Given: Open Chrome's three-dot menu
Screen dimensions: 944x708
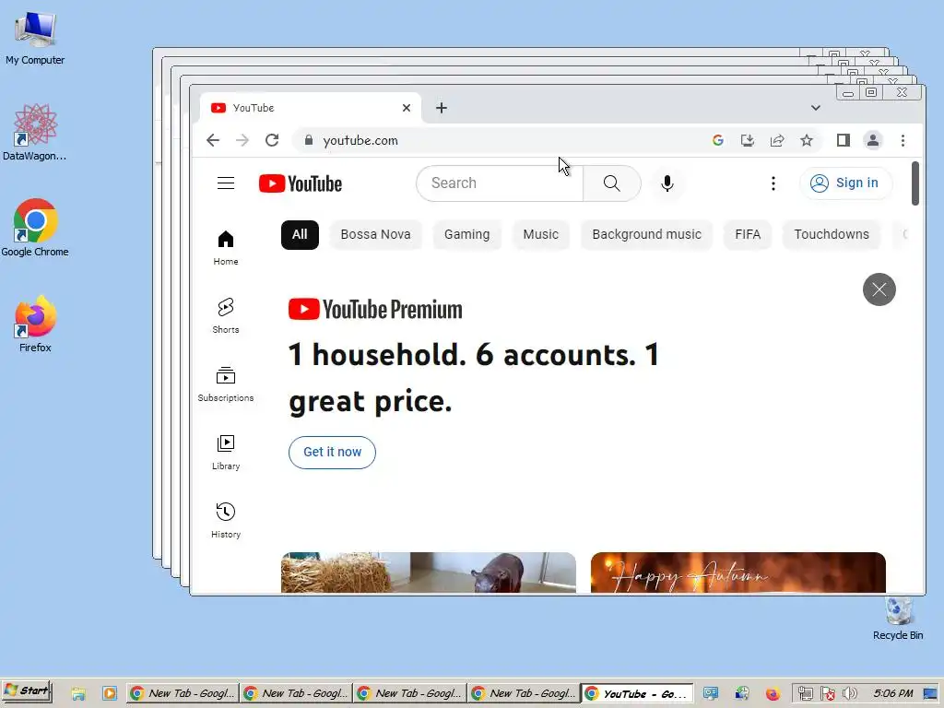Looking at the screenshot, I should (903, 140).
